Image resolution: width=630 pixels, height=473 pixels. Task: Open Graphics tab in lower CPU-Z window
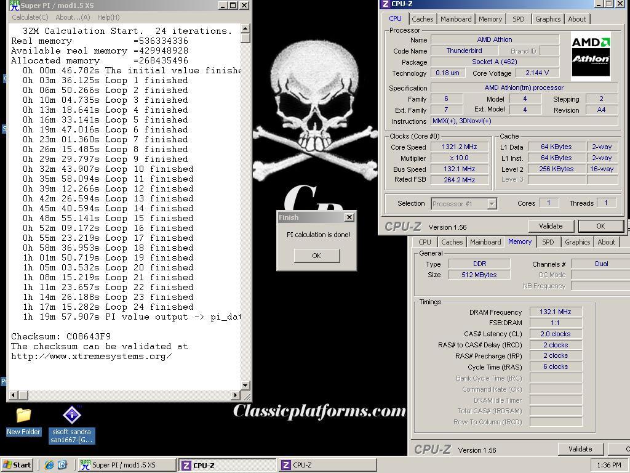pos(577,241)
